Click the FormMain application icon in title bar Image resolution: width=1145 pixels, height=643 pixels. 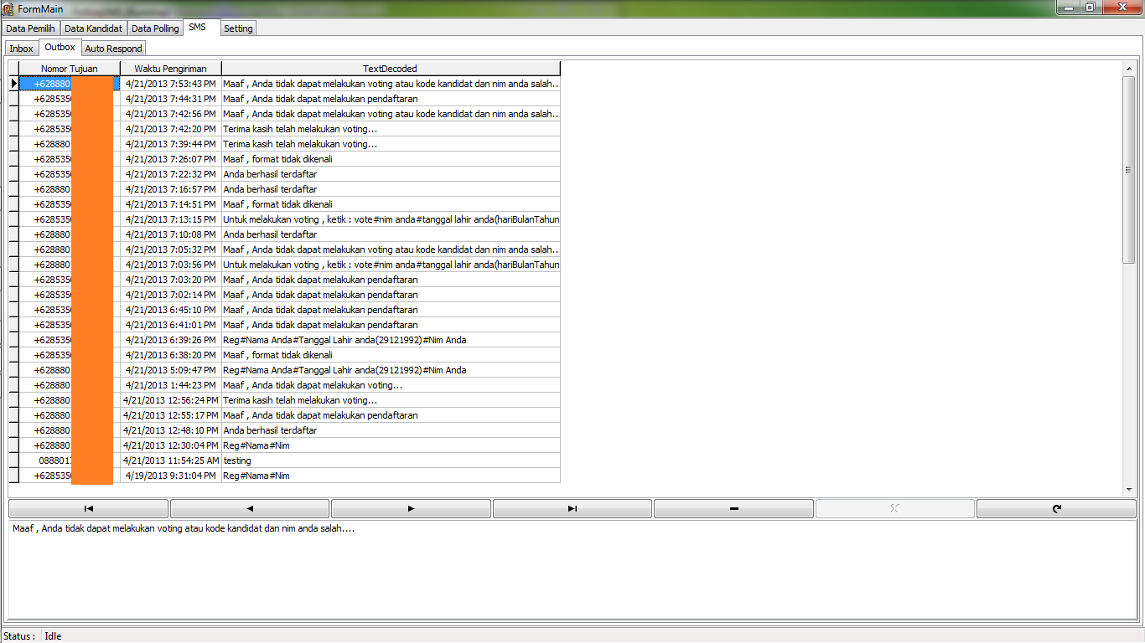click(x=8, y=8)
